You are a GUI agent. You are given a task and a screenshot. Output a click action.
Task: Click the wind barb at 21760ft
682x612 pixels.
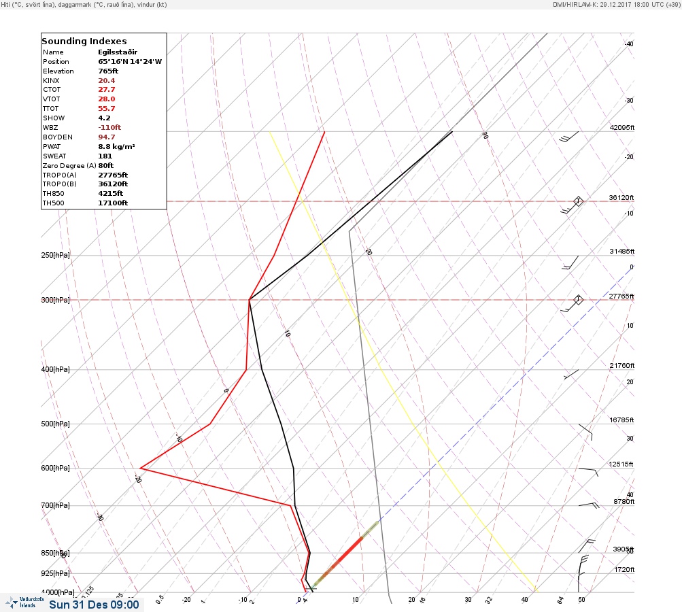point(571,374)
